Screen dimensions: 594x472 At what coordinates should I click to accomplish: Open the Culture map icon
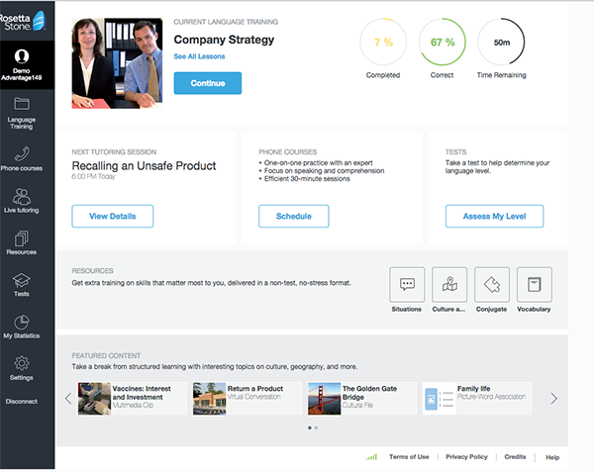(x=449, y=284)
